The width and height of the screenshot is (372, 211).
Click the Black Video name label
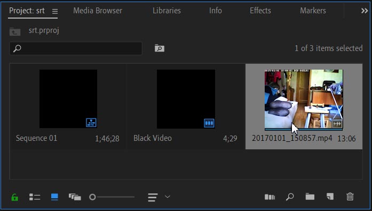pos(153,138)
